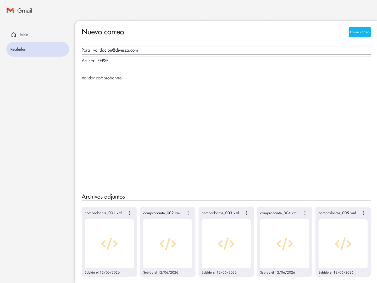Image resolution: width=377 pixels, height=283 pixels.
Task: Open the comprobante_002.xml thumbnail preview
Action: 168,244
